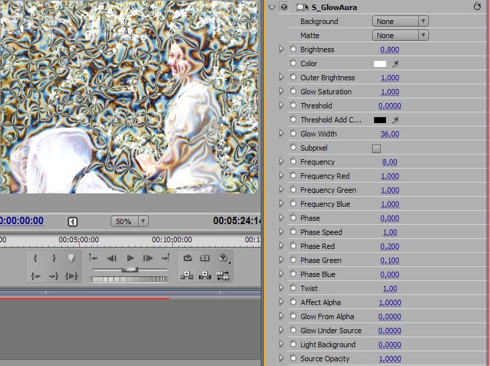The image size is (490, 366).
Task: Open the white Color swatch
Action: click(x=380, y=64)
